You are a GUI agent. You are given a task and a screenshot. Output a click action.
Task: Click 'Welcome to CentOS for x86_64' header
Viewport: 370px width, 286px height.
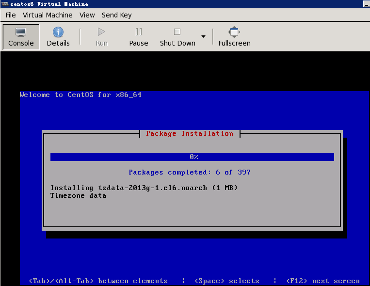(80, 95)
